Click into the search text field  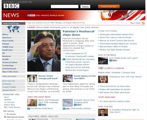64,7
